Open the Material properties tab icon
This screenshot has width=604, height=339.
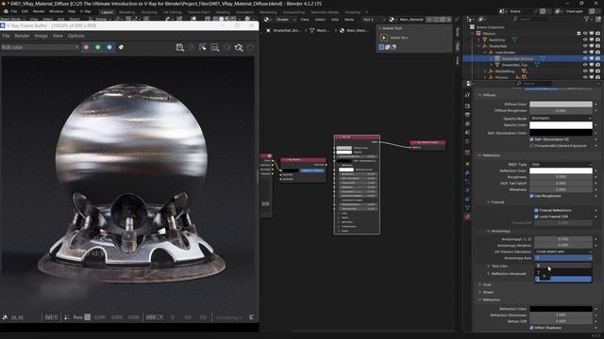tap(467, 217)
